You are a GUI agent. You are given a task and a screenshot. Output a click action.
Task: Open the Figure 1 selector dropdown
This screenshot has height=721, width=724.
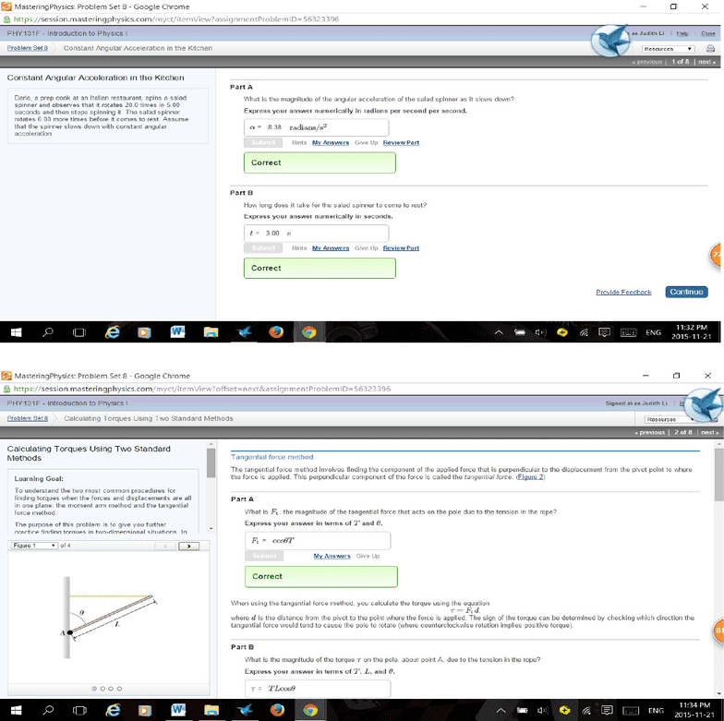33,546
